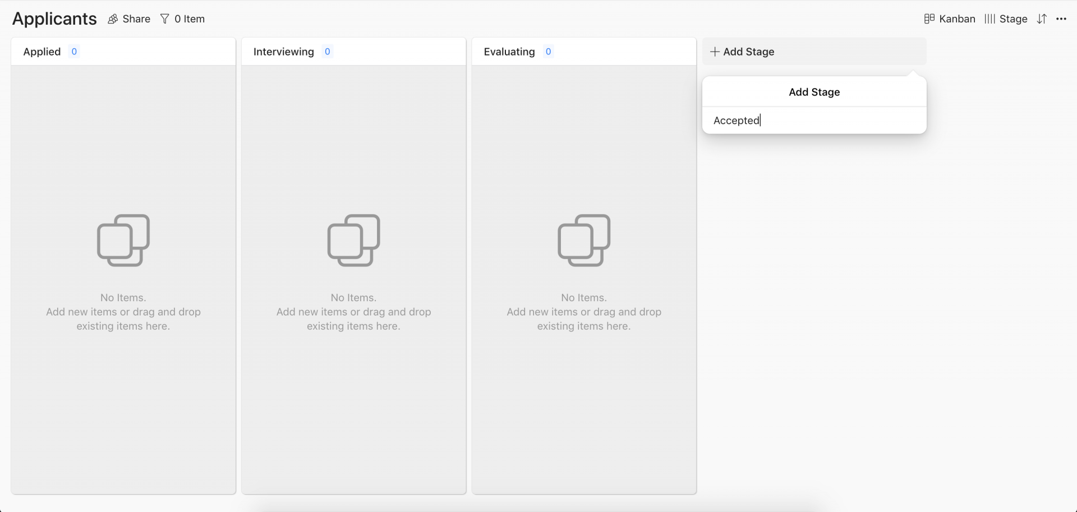The width and height of the screenshot is (1077, 512).
Task: Click the Stage columns icon
Action: pyautogui.click(x=989, y=19)
